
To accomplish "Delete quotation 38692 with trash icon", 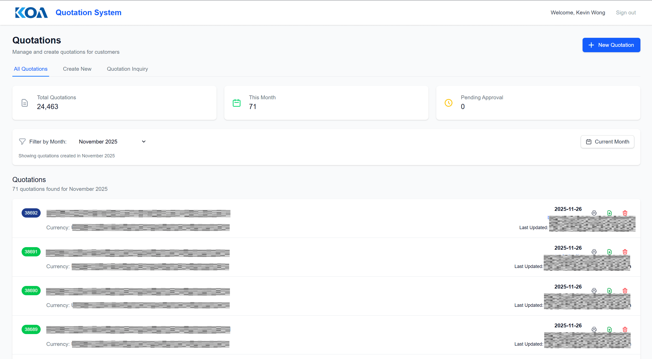I will [x=625, y=213].
